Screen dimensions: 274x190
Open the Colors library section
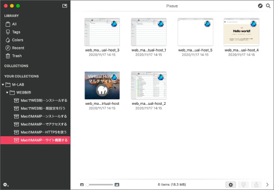click(17, 40)
